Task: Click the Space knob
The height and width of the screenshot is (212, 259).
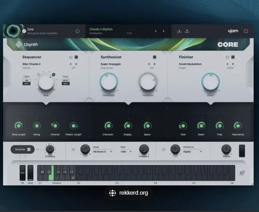Action: click(147, 126)
